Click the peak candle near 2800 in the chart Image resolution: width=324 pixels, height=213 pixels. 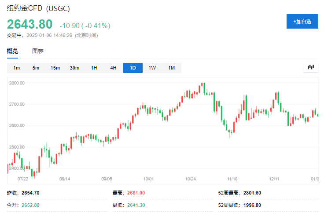click(204, 88)
